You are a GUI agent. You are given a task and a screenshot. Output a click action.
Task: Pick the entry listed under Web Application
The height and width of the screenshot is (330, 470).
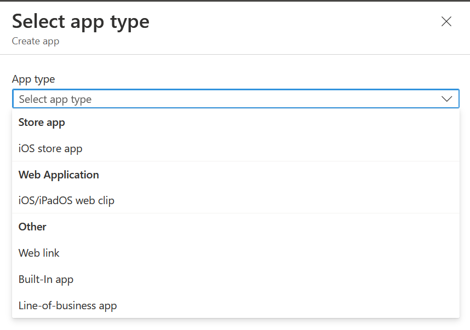tap(66, 200)
